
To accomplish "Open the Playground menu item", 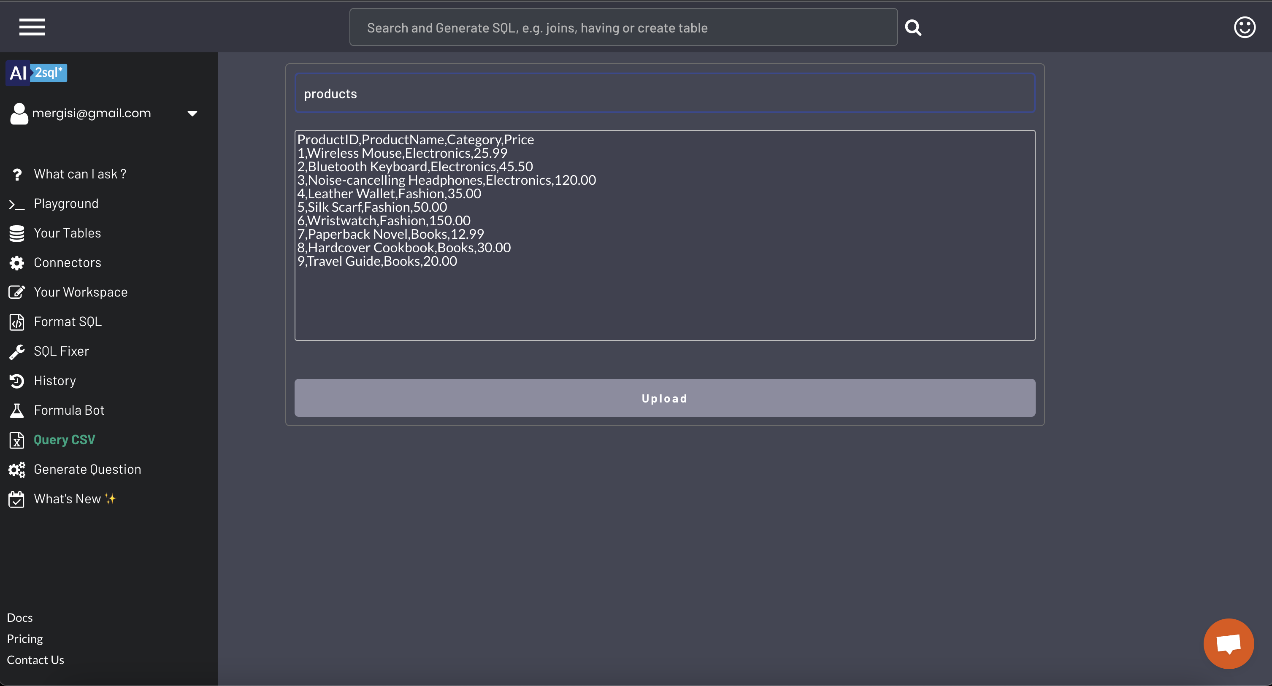I will (66, 204).
